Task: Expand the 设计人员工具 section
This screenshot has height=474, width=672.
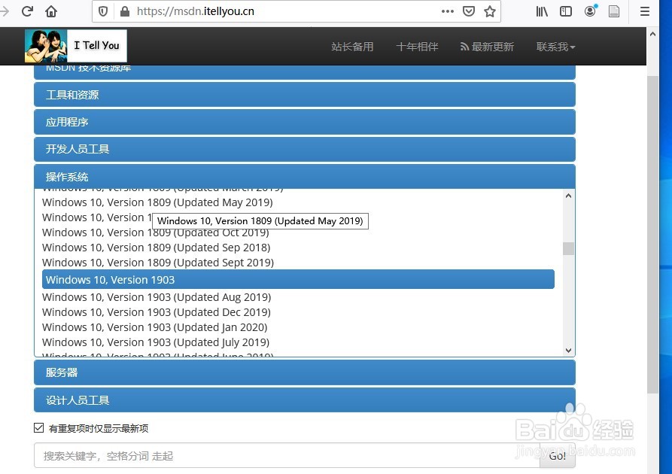Action: click(x=304, y=400)
